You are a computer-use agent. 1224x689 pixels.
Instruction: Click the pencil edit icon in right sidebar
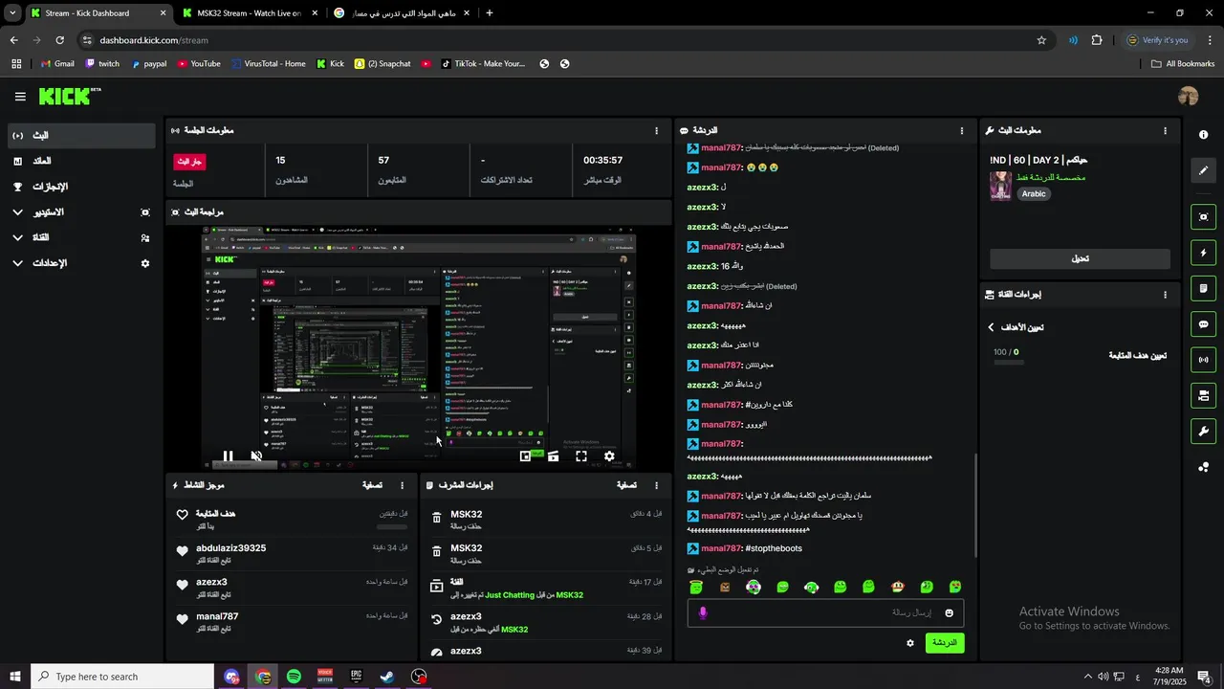pos(1203,170)
